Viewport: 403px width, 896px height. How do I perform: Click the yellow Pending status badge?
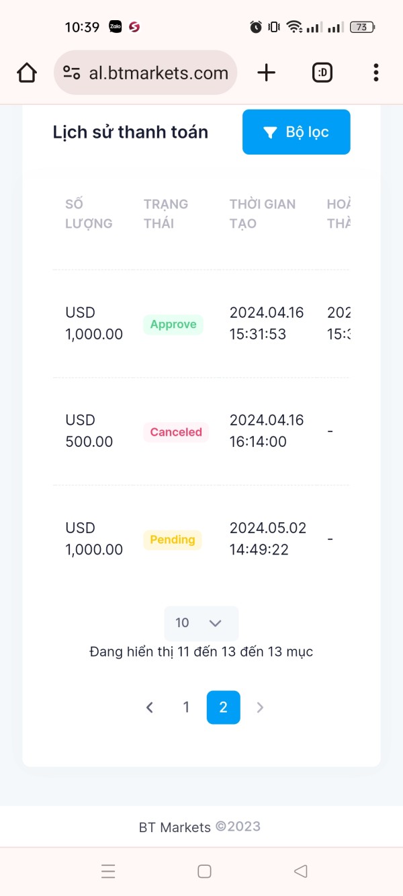tap(173, 540)
